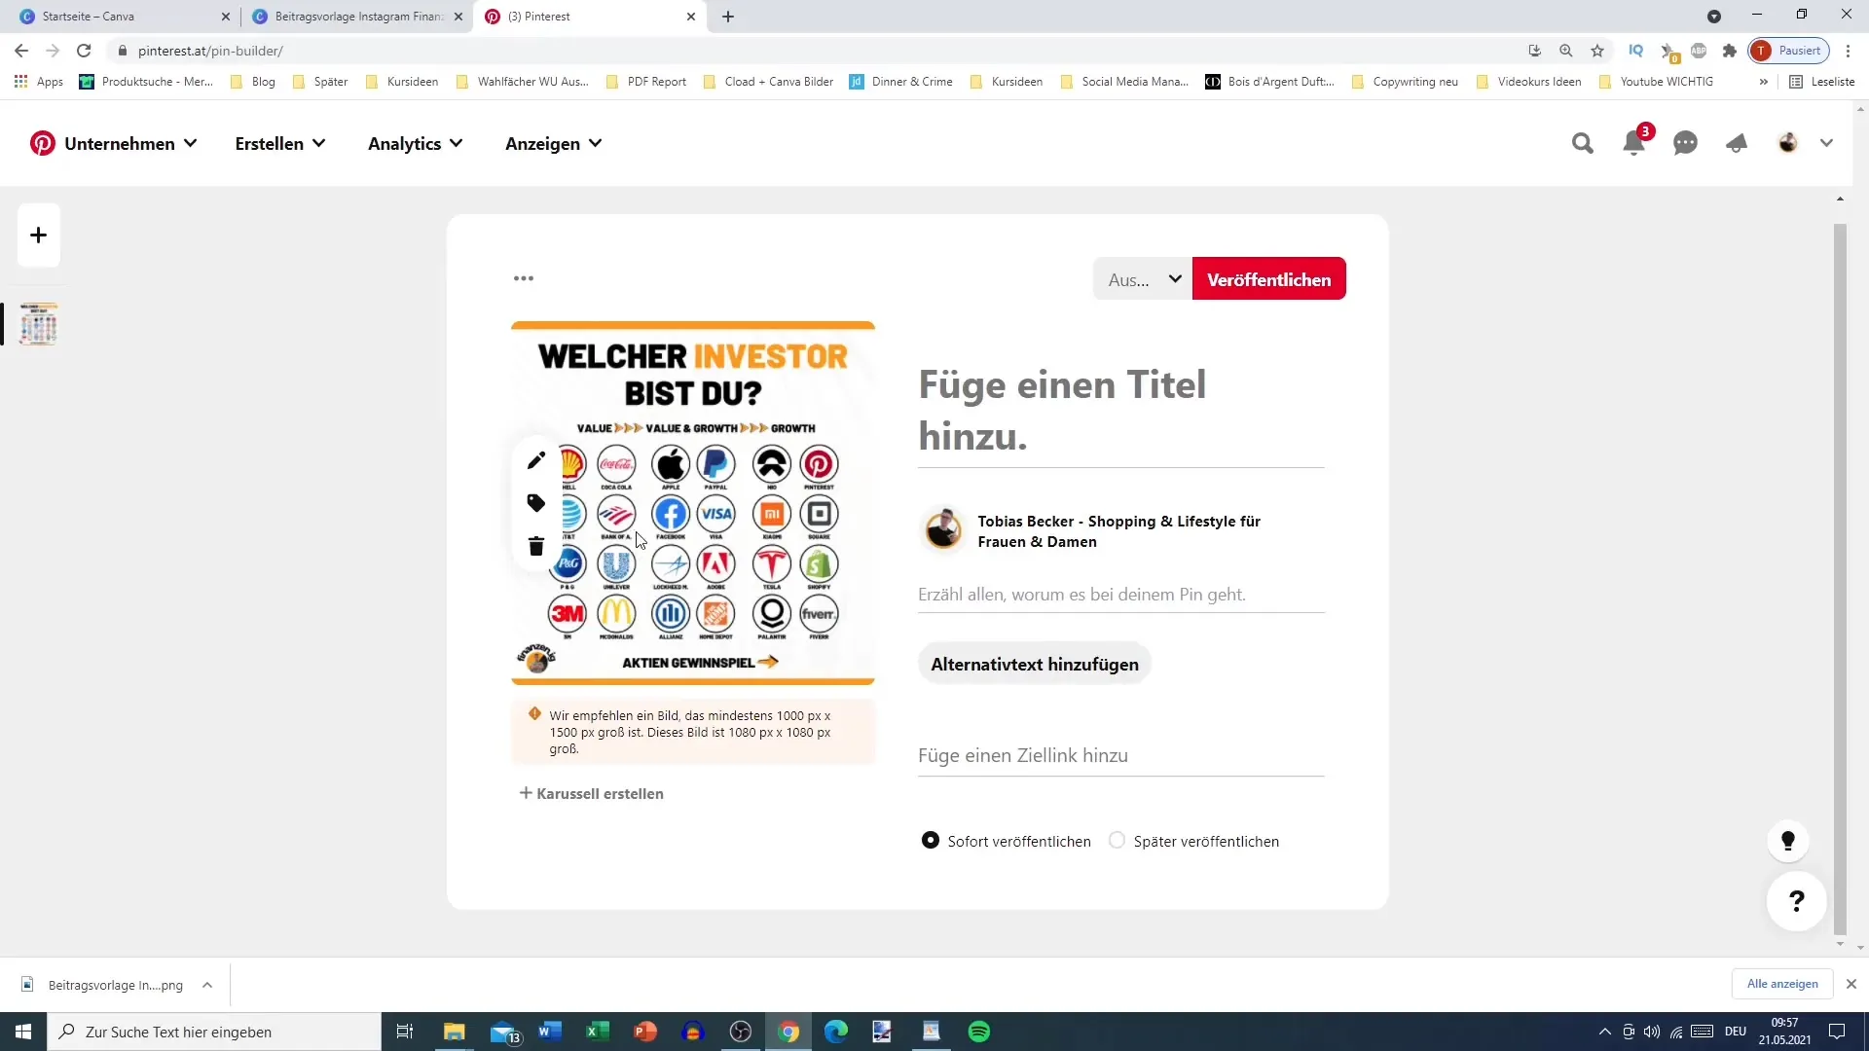
Task: Open File Explorer from the taskbar
Action: pos(455,1032)
